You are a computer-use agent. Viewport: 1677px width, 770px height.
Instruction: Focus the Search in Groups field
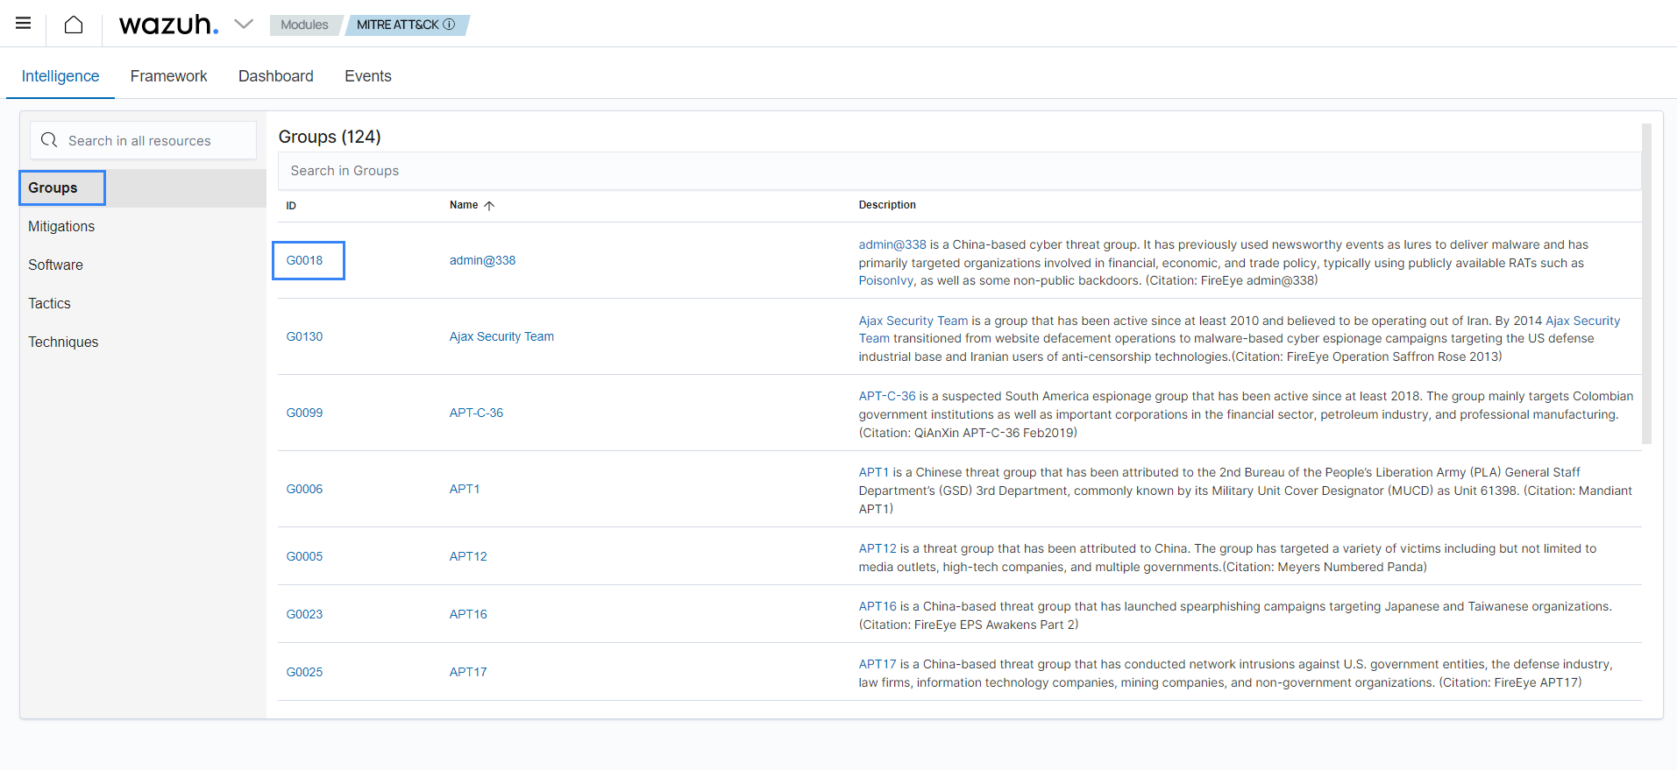[x=959, y=171]
